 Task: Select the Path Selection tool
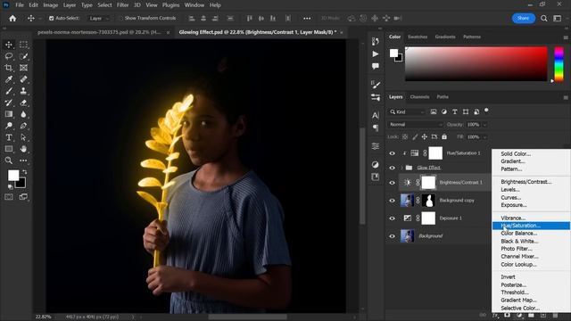coord(23,137)
